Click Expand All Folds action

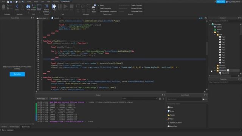(137, 8)
